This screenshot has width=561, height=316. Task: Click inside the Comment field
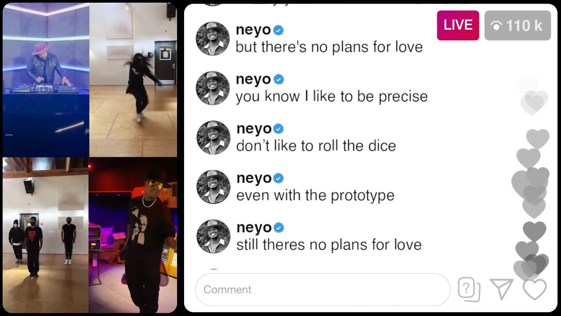point(323,290)
